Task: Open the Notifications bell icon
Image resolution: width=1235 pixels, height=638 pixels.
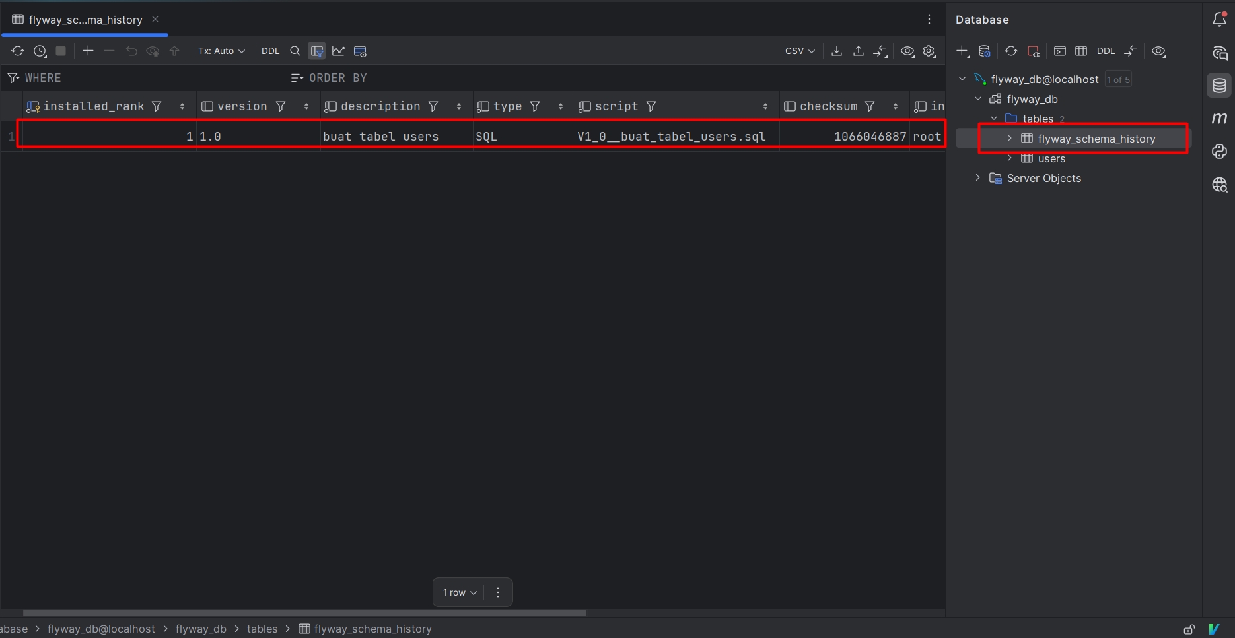Action: pyautogui.click(x=1220, y=19)
